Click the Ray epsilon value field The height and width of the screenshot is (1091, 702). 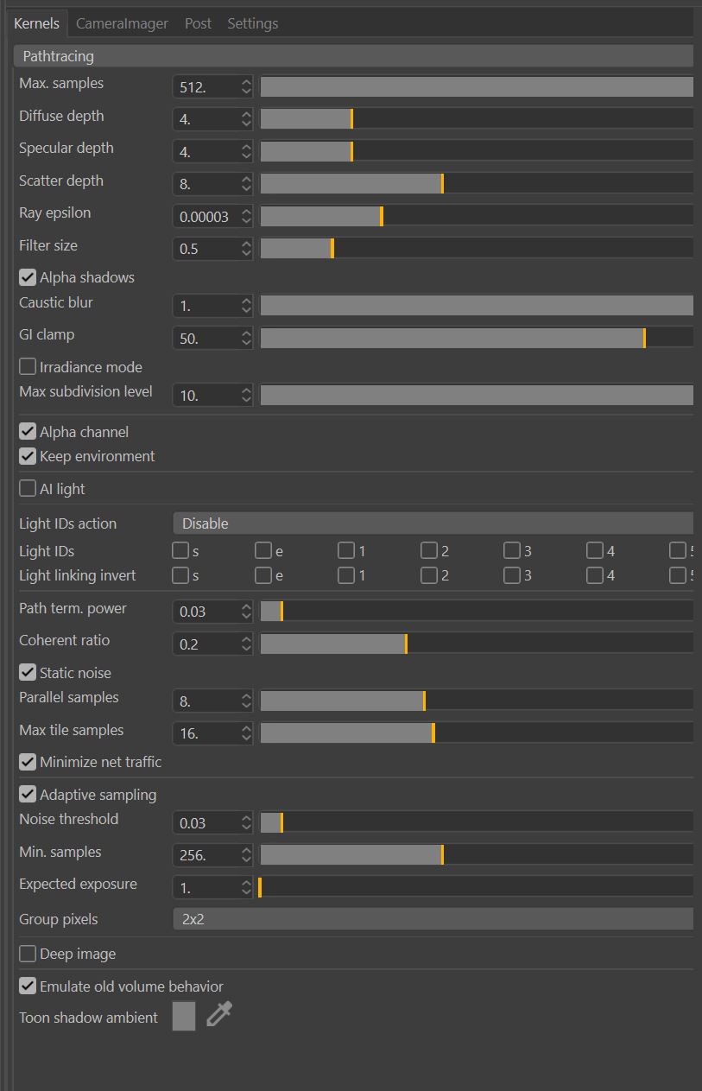205,217
